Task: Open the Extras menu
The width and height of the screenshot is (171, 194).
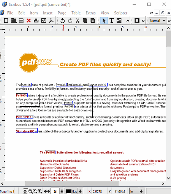Action: click(90, 13)
